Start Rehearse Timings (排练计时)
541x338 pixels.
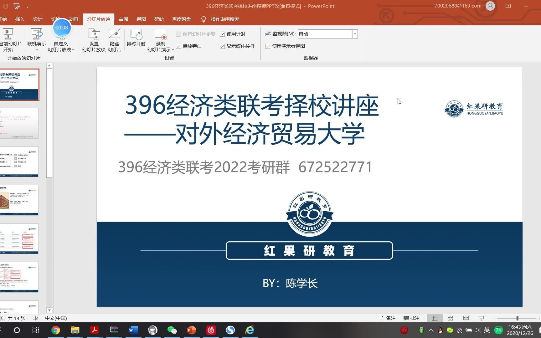tap(136, 38)
